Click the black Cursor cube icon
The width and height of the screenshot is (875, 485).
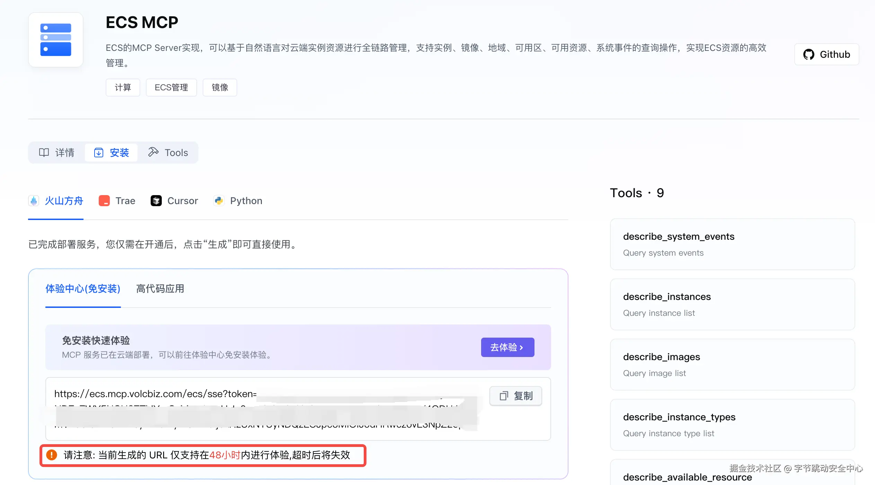pyautogui.click(x=156, y=201)
